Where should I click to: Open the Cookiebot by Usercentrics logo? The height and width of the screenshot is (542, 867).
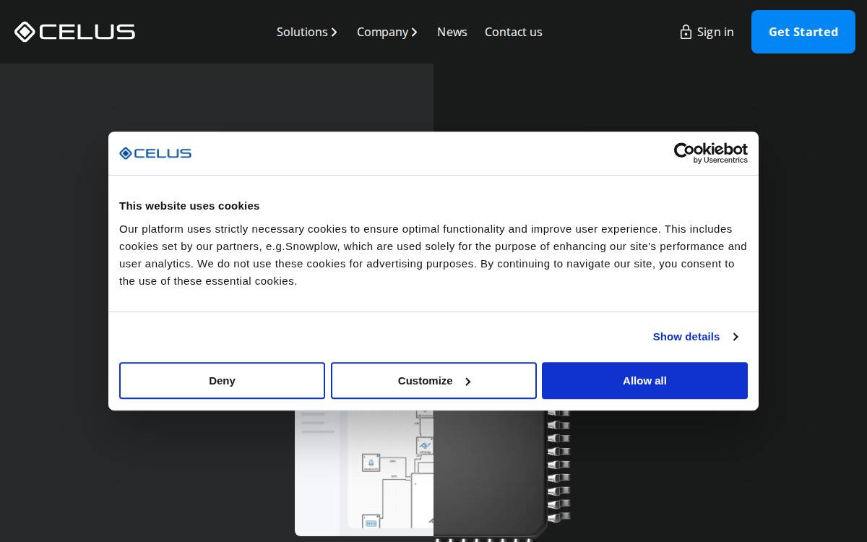710,153
